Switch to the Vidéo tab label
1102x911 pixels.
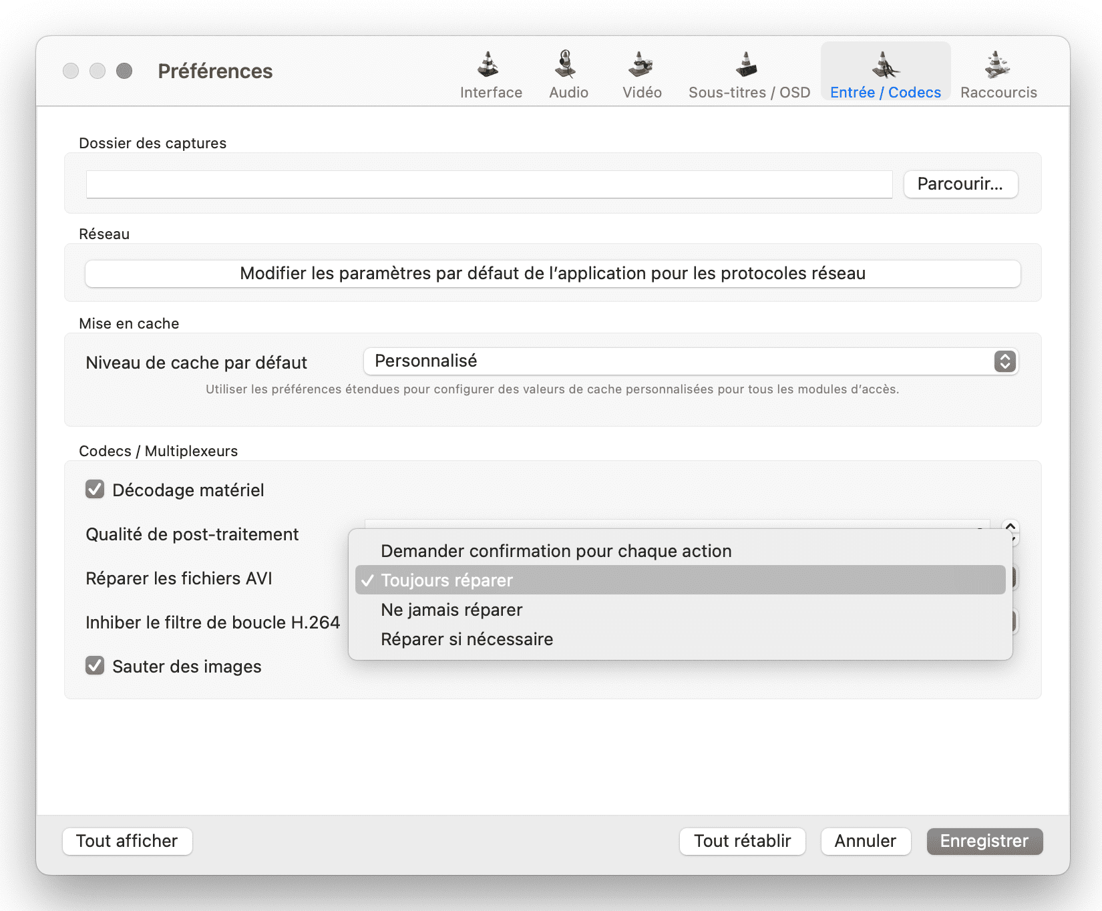[642, 92]
